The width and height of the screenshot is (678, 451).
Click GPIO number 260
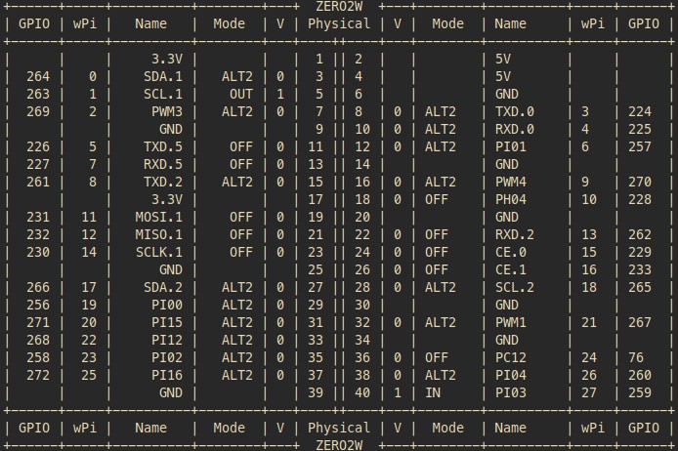coord(640,375)
